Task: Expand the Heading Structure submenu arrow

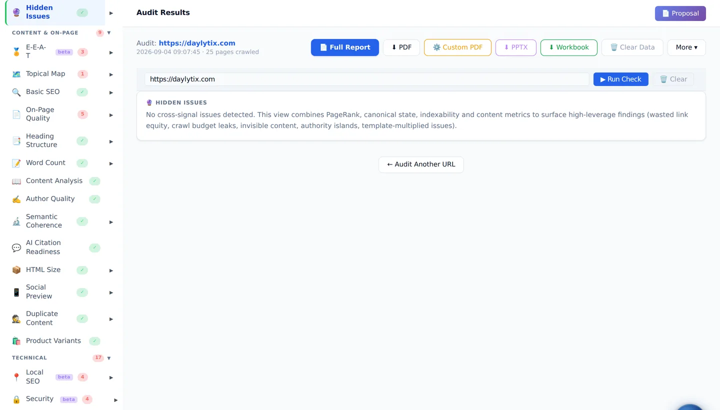Action: (x=111, y=141)
